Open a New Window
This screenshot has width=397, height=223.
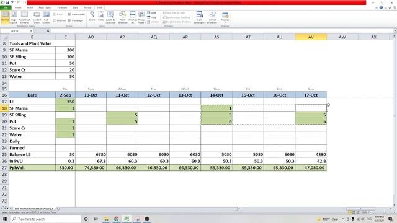coord(123,17)
